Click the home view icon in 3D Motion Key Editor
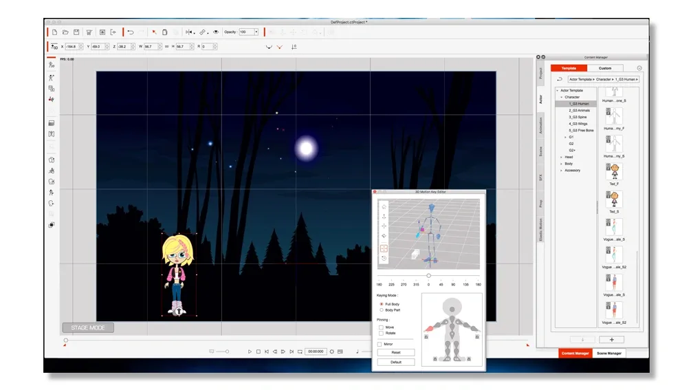The width and height of the screenshot is (693, 390). click(384, 207)
